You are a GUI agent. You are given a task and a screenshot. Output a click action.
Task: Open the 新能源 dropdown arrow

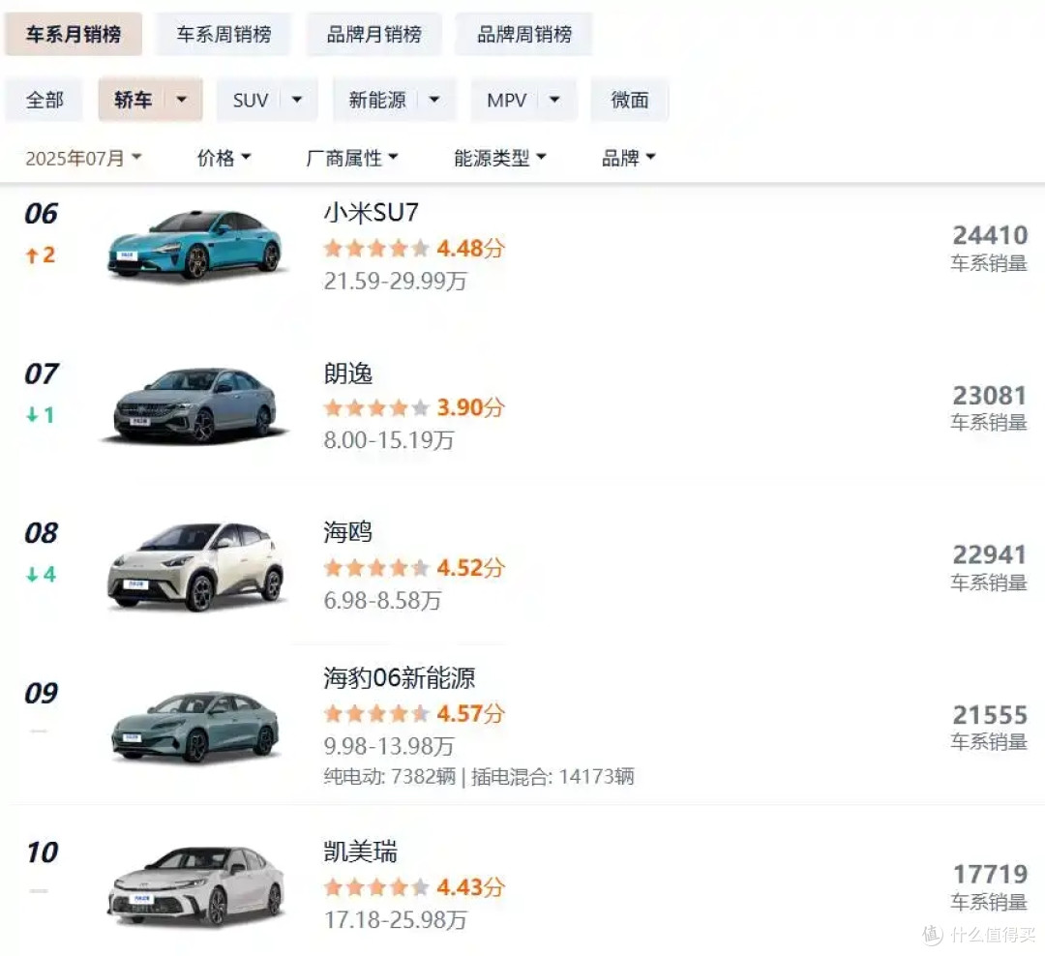tap(434, 100)
